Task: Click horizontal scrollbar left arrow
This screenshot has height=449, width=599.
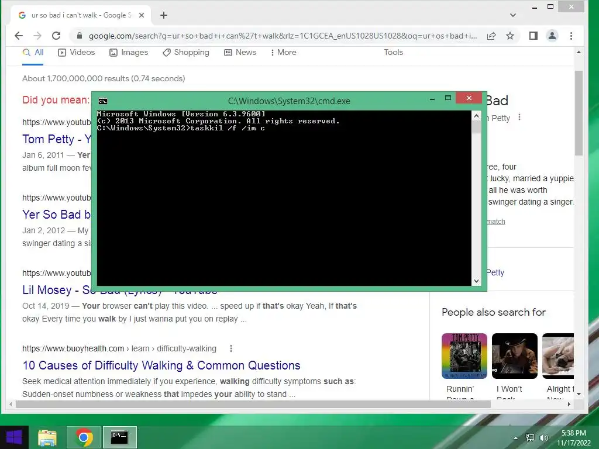Action: coord(11,404)
